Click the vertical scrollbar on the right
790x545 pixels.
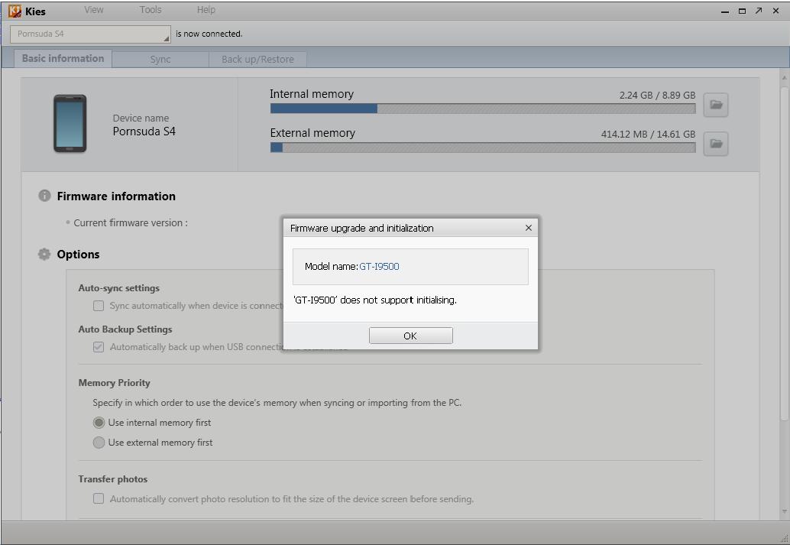click(x=784, y=252)
